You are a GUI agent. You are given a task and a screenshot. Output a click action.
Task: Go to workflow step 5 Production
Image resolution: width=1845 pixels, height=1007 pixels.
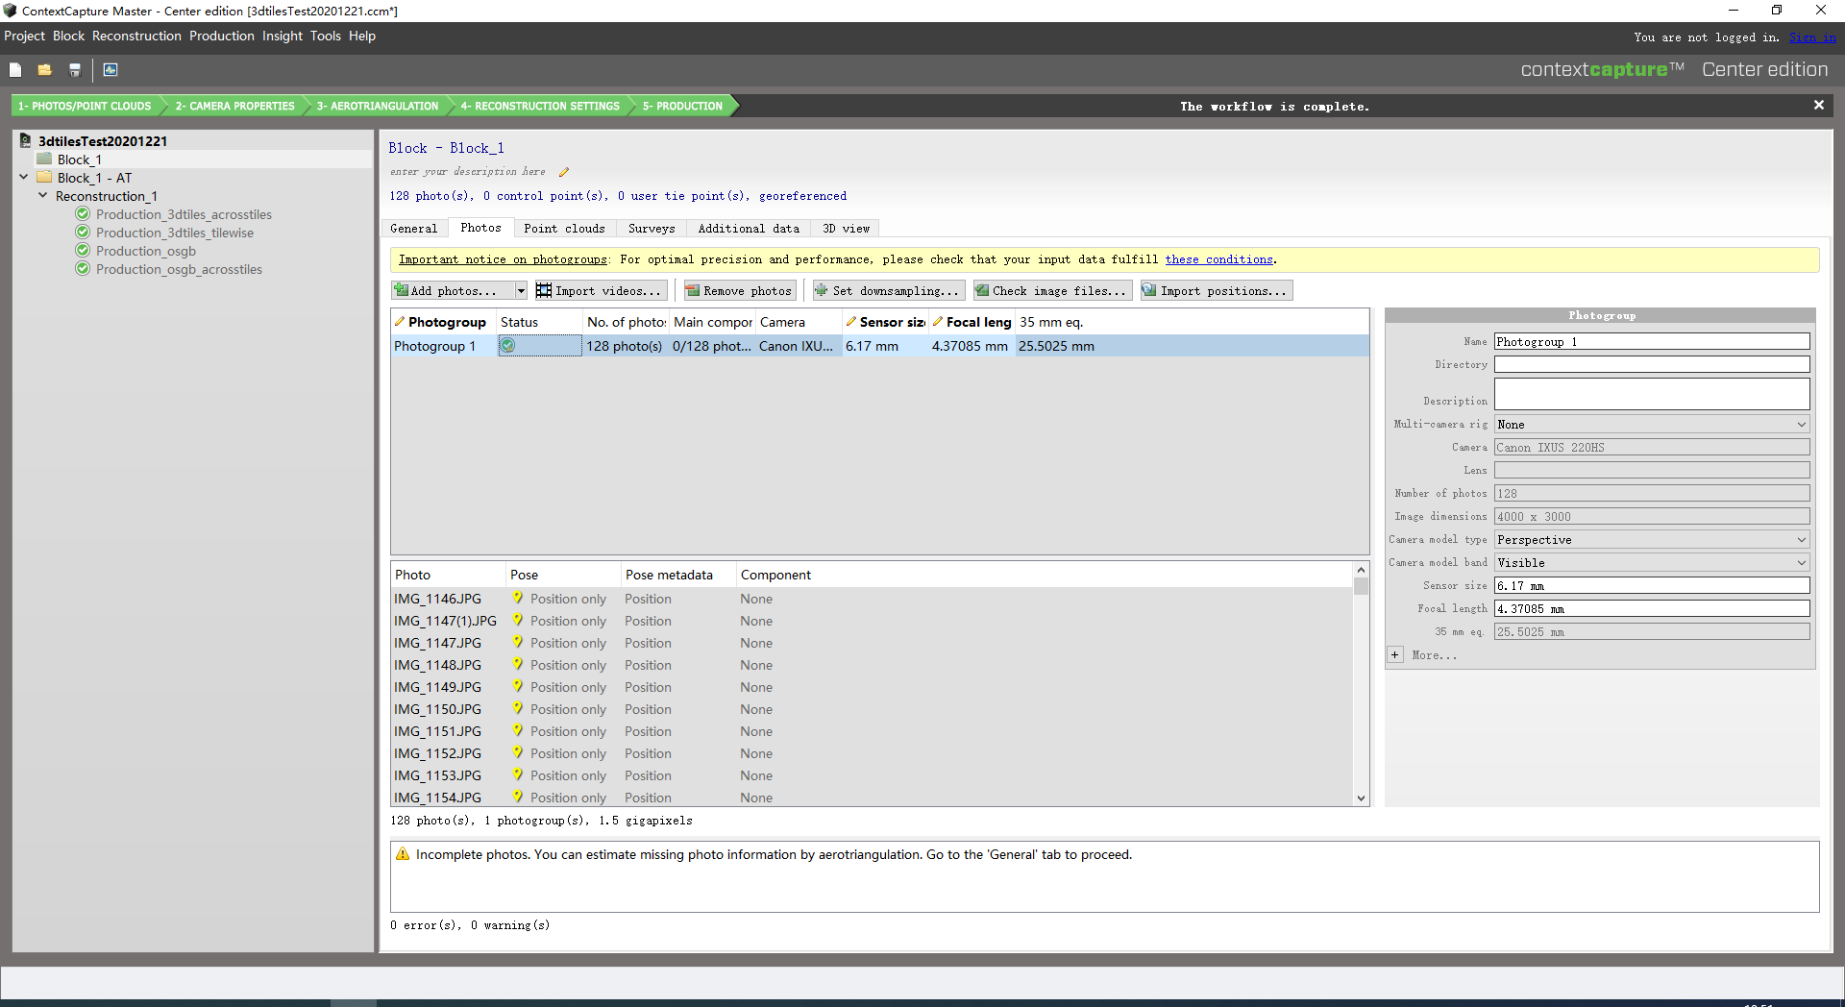(x=683, y=106)
